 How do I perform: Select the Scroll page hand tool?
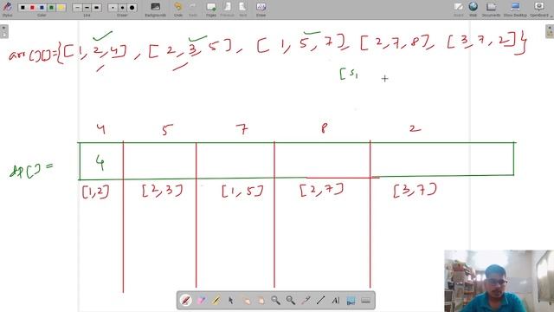[x=261, y=301]
